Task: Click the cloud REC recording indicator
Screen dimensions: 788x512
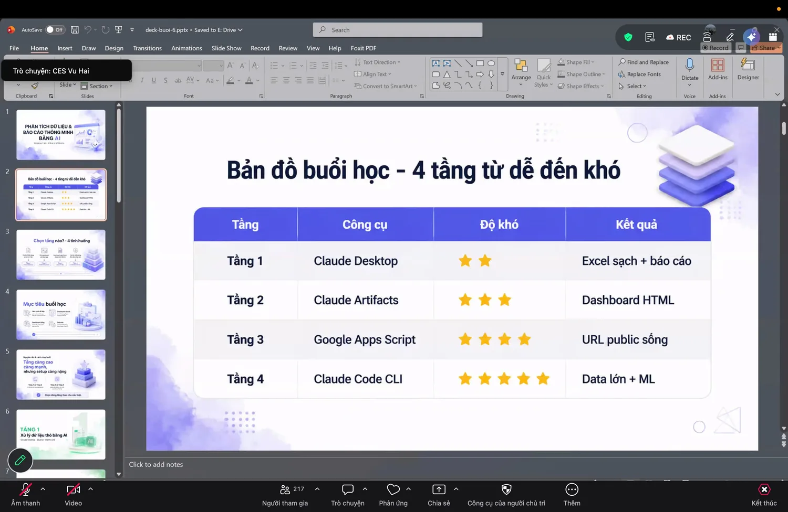Action: (678, 37)
